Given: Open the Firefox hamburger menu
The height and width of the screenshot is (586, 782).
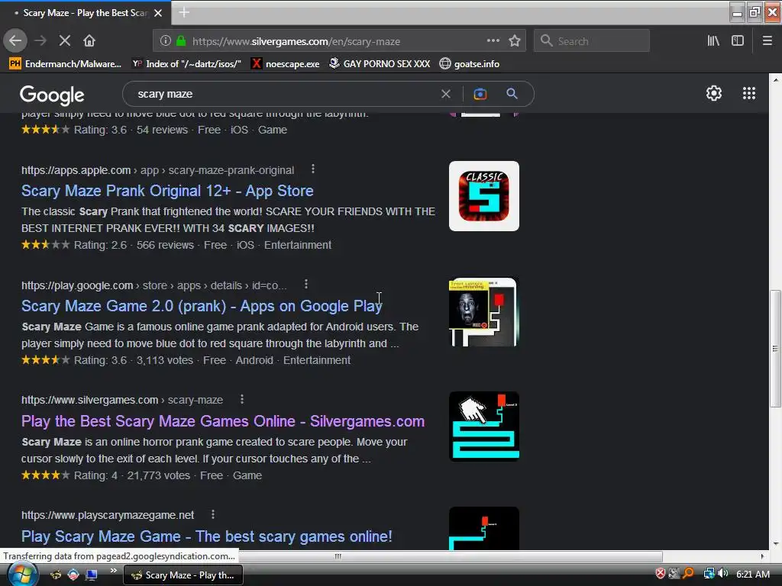Looking at the screenshot, I should [767, 41].
